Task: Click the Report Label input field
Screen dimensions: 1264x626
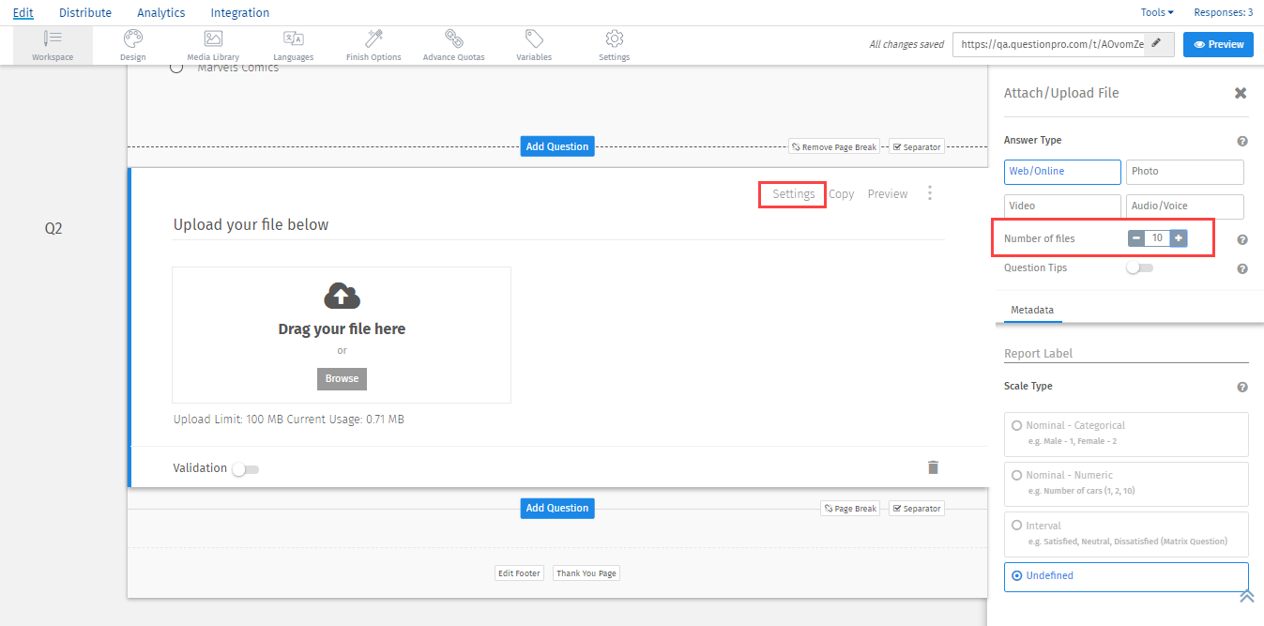Action: (x=1126, y=354)
